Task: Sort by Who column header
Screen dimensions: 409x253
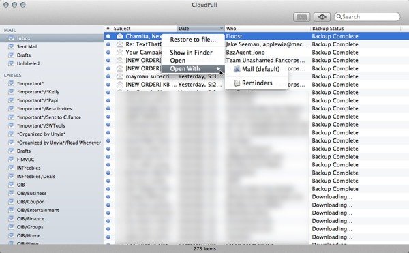Action: [267, 29]
